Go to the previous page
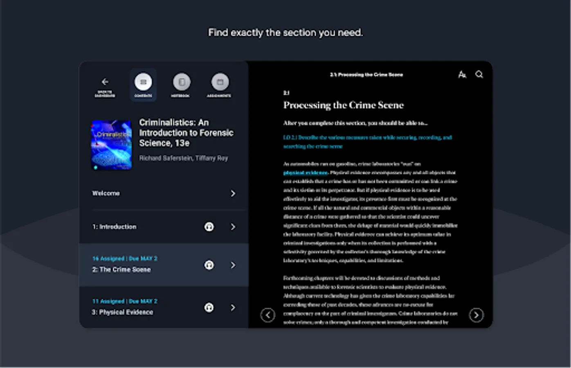571x368 pixels. coord(268,315)
